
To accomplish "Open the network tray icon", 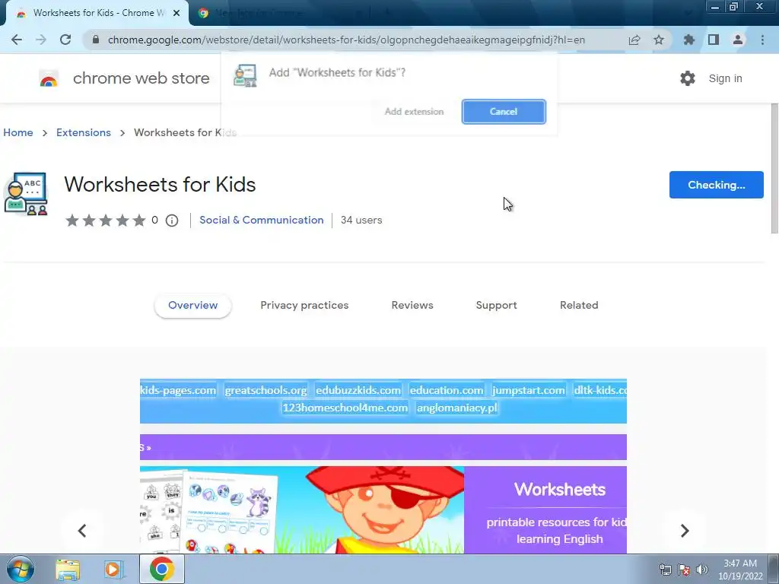I will click(x=665, y=570).
